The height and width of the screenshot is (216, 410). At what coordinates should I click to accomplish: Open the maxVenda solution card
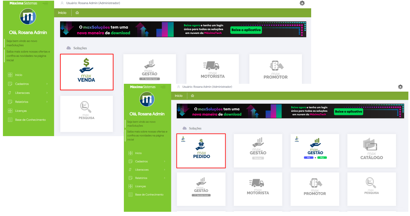coord(87,72)
